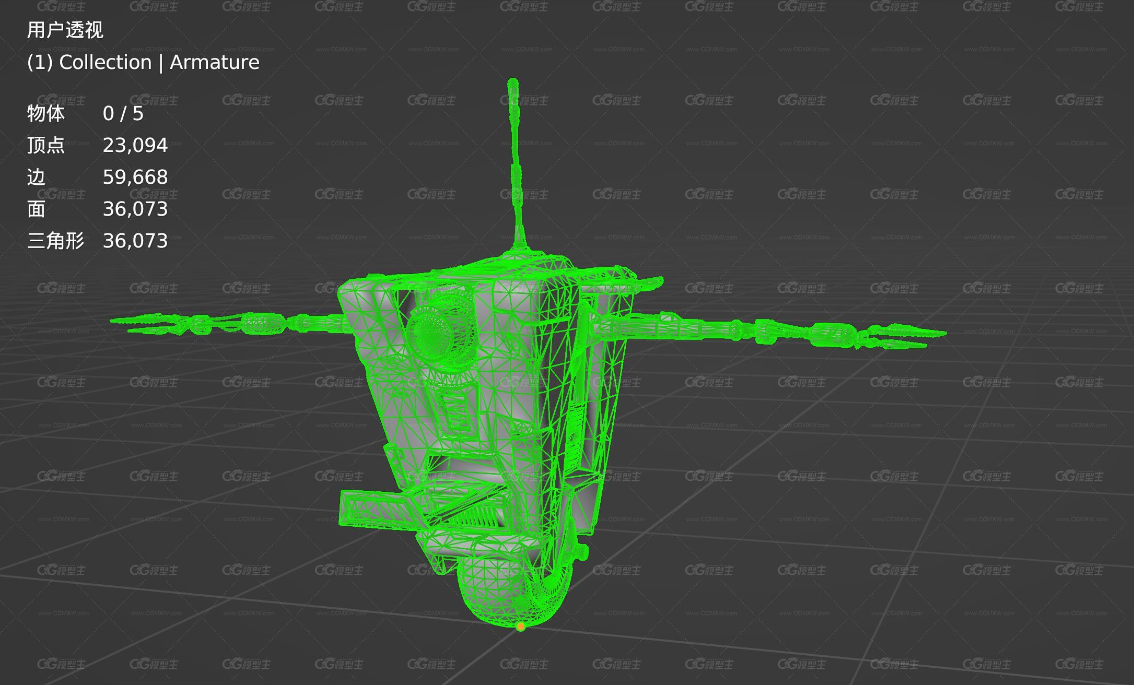Click the '三角形' statistics label
This screenshot has height=685, width=1134.
(55, 241)
